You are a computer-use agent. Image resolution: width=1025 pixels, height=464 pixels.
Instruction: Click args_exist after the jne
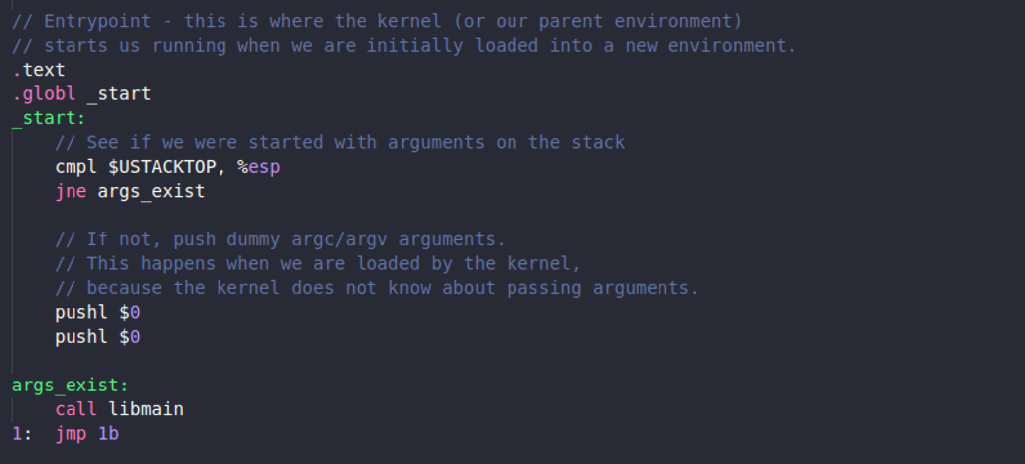click(x=151, y=191)
